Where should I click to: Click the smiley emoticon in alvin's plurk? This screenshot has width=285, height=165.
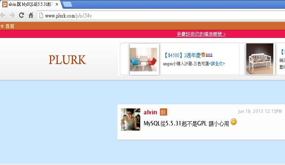(x=234, y=122)
